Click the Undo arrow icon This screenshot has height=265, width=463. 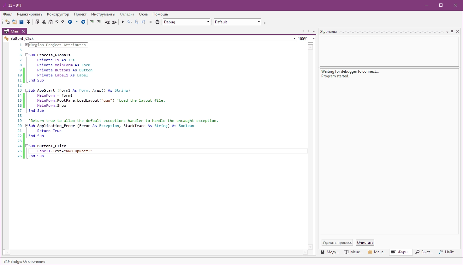[57, 22]
